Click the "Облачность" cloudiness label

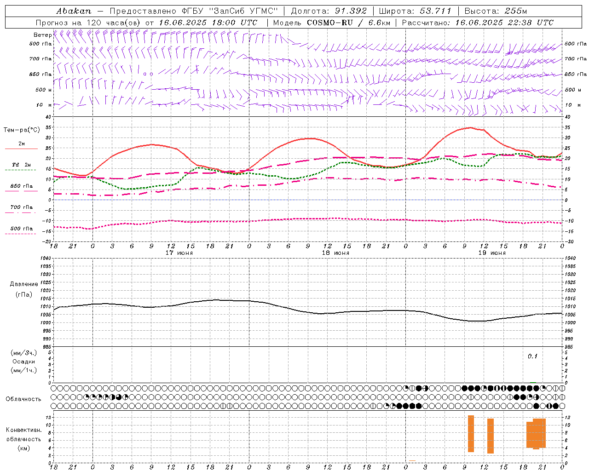(x=23, y=399)
